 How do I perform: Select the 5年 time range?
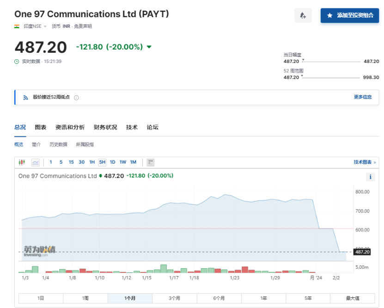(308, 298)
